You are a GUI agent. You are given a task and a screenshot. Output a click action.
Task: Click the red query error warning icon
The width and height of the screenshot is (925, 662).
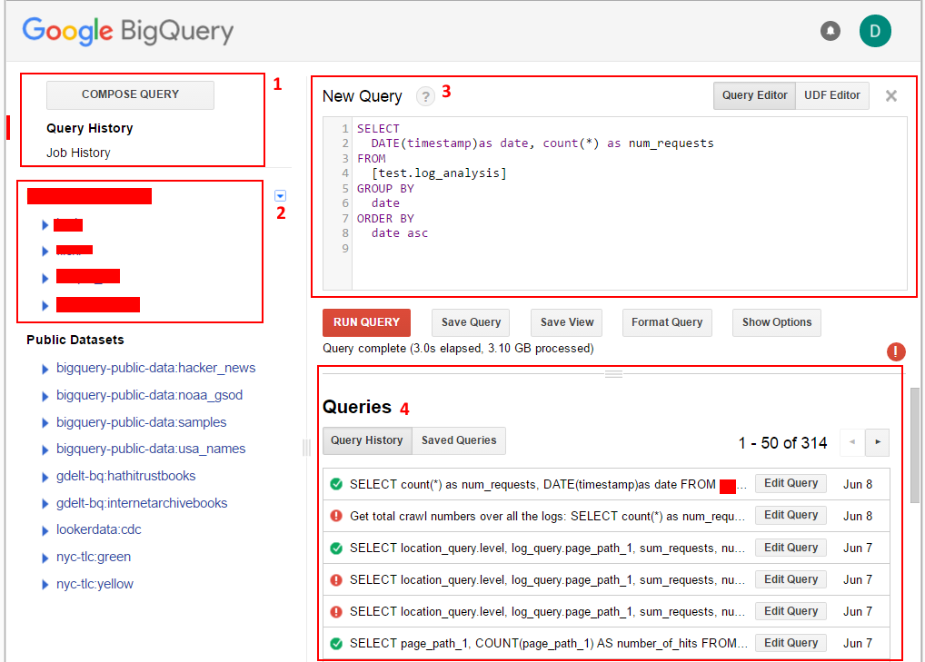896,352
